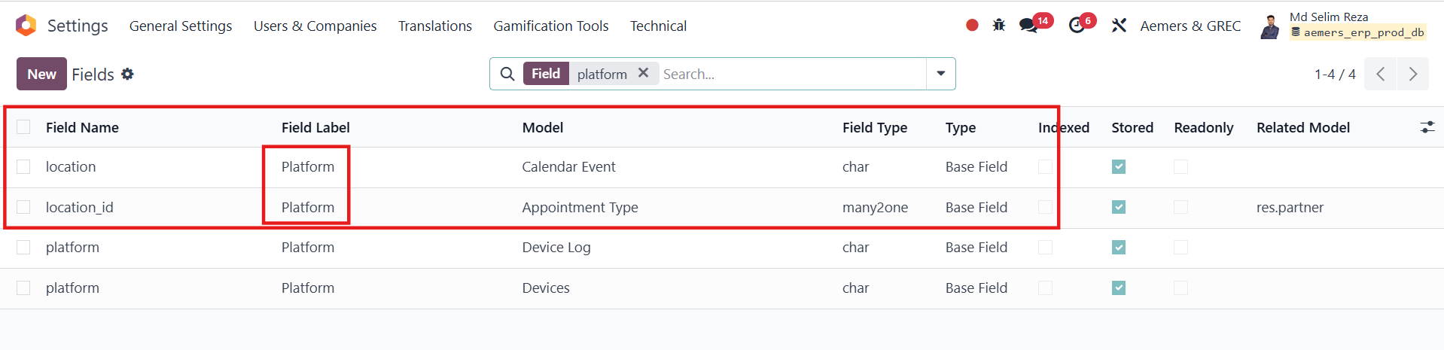Image resolution: width=1444 pixels, height=350 pixels.
Task: Open the optional columns adjust icon
Action: point(1427,127)
